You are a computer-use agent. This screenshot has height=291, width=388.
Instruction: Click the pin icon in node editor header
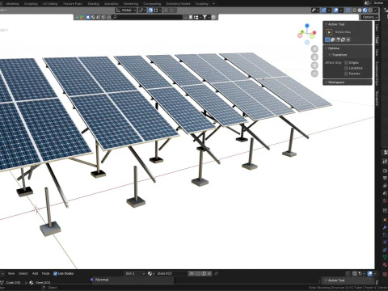216,273
